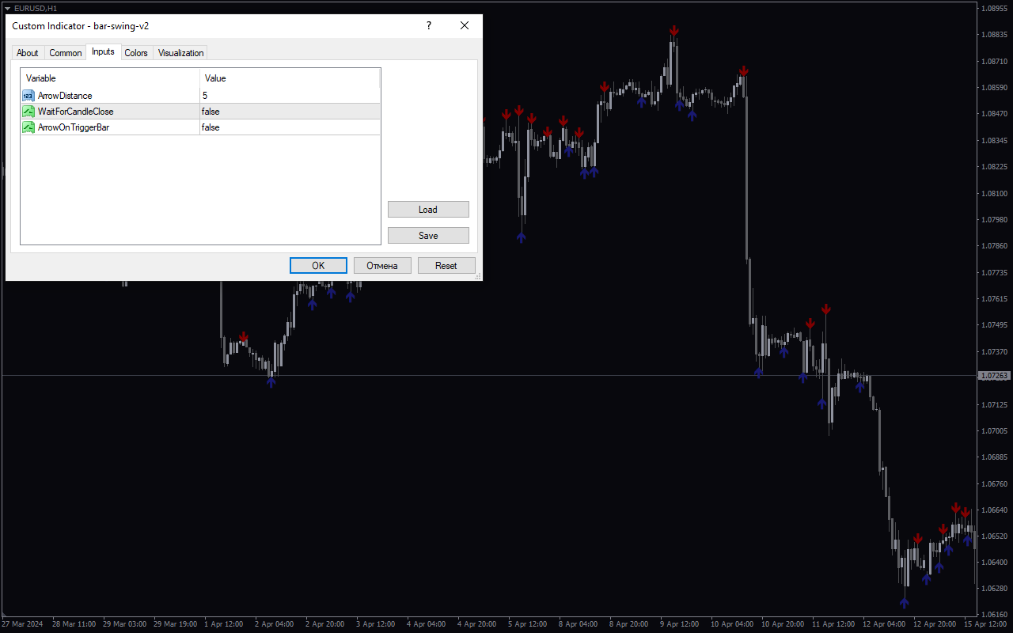Close the Custom Indicator dialog
1013x633 pixels.
coord(465,25)
